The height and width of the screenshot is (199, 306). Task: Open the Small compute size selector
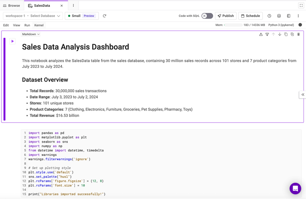click(x=82, y=16)
